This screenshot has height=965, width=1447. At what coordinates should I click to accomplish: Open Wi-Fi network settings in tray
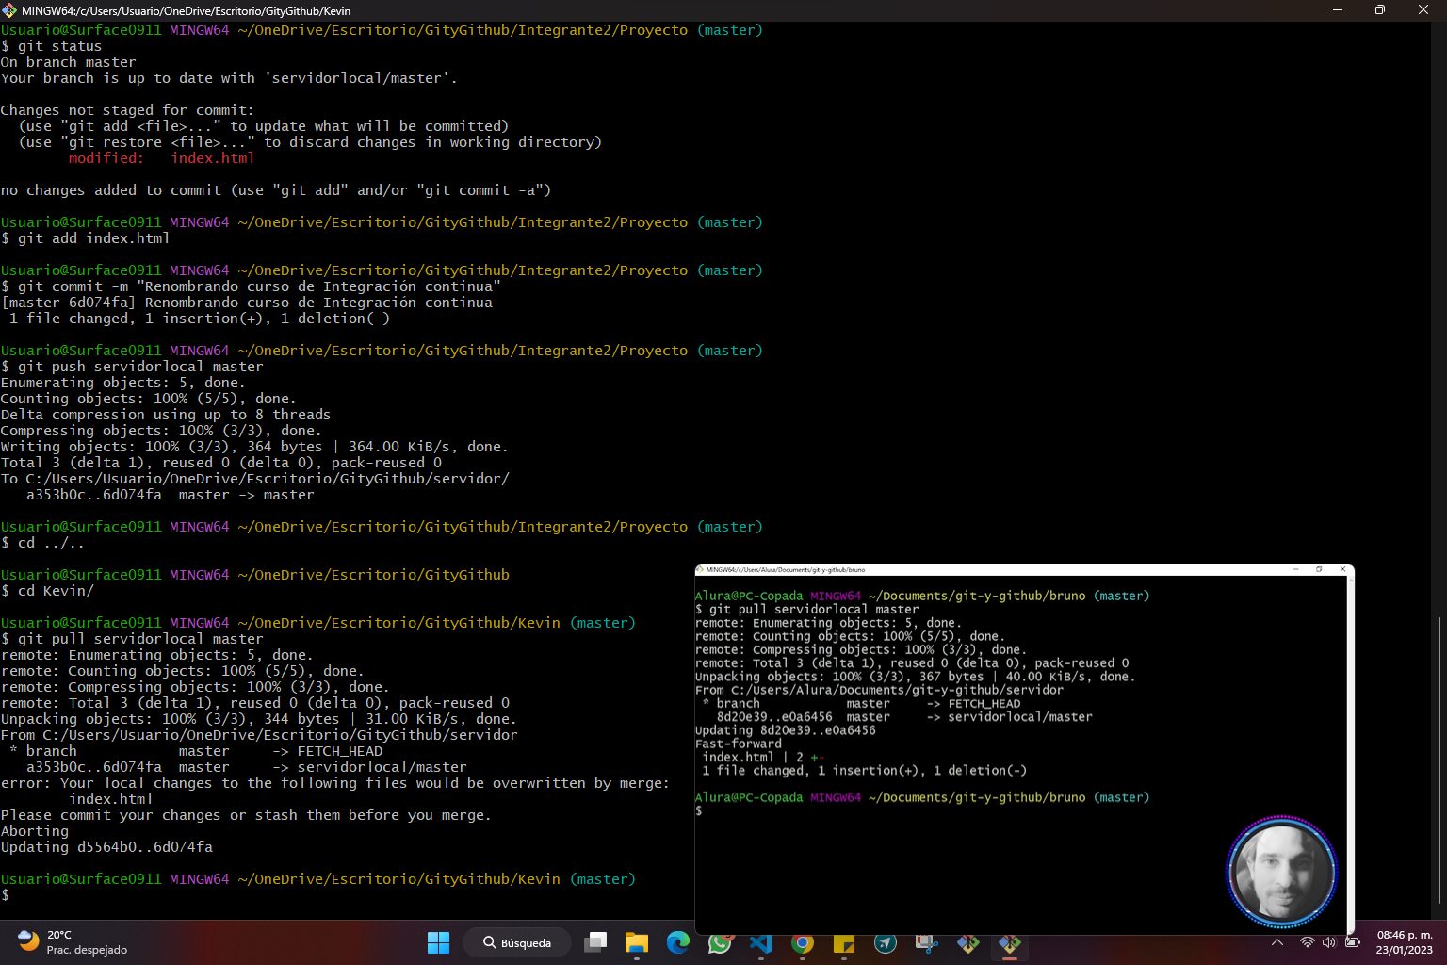pos(1308,942)
